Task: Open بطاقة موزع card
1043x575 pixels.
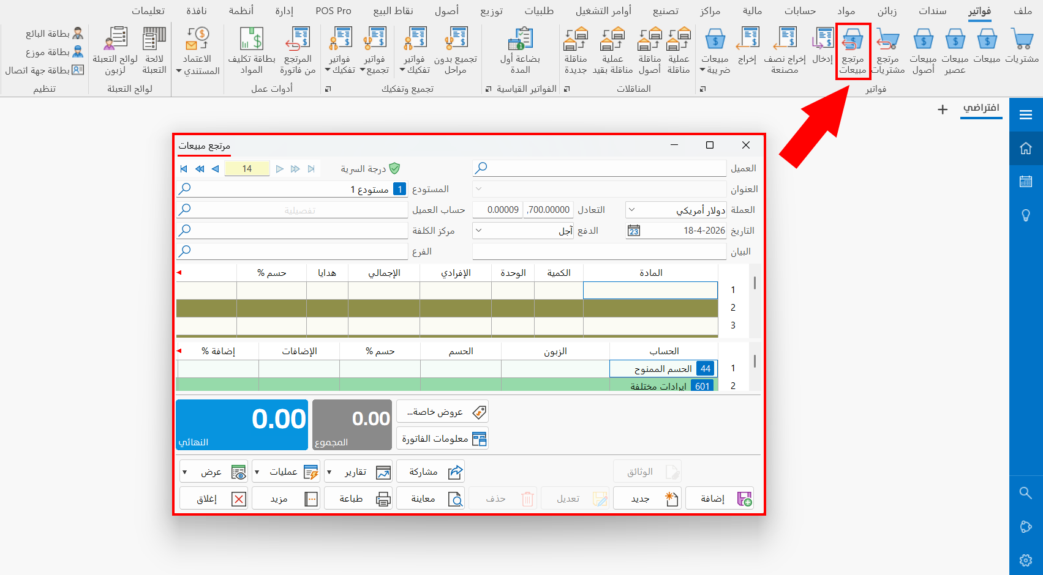Action: click(55, 52)
